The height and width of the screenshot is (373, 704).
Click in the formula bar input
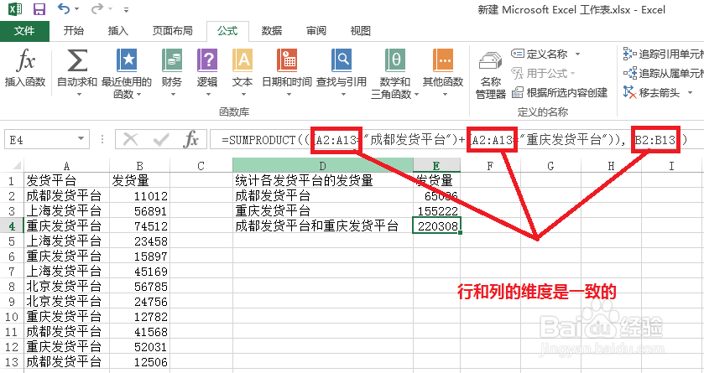tap(456, 140)
